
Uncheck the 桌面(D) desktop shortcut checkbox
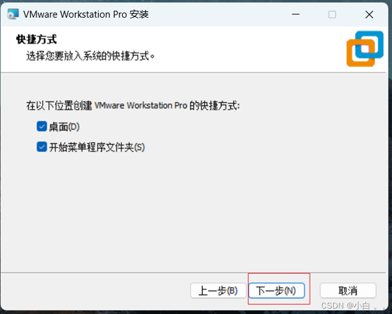pyautogui.click(x=42, y=127)
